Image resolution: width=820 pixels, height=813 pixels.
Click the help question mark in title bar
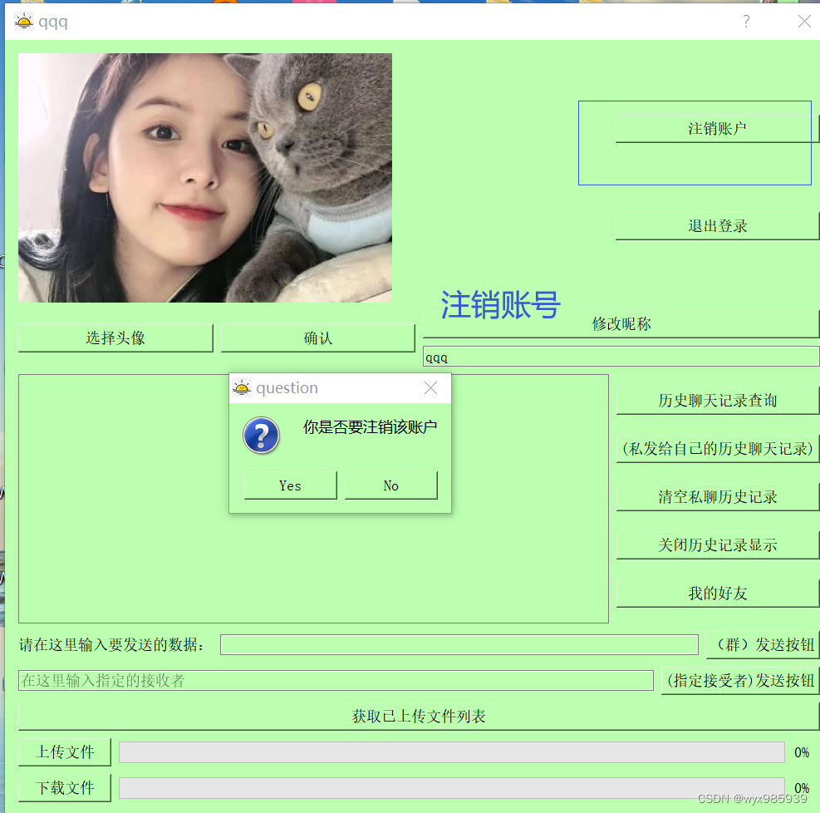coord(746,22)
